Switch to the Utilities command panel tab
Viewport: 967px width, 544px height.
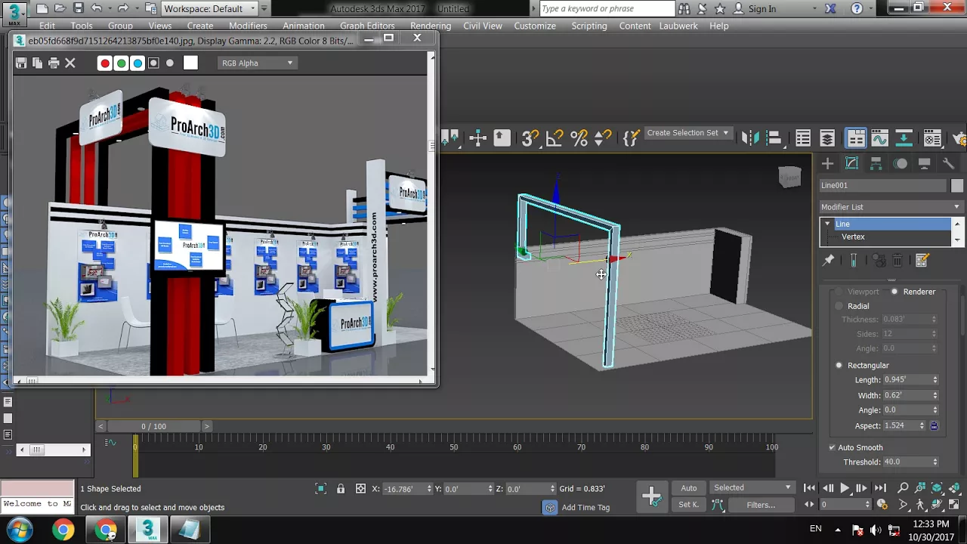[x=948, y=164]
